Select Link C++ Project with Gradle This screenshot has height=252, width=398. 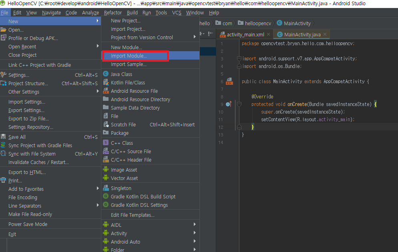[50, 65]
